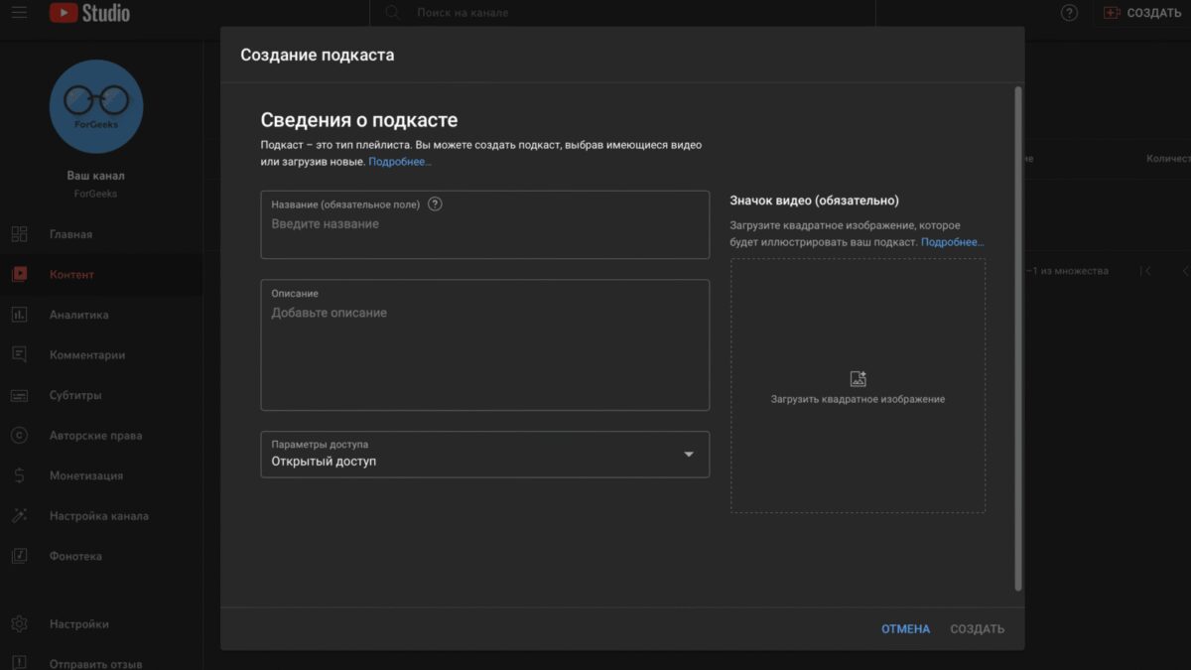Click the СОЗДАТЬ button in dialog footer
This screenshot has height=670, width=1191.
coord(977,628)
